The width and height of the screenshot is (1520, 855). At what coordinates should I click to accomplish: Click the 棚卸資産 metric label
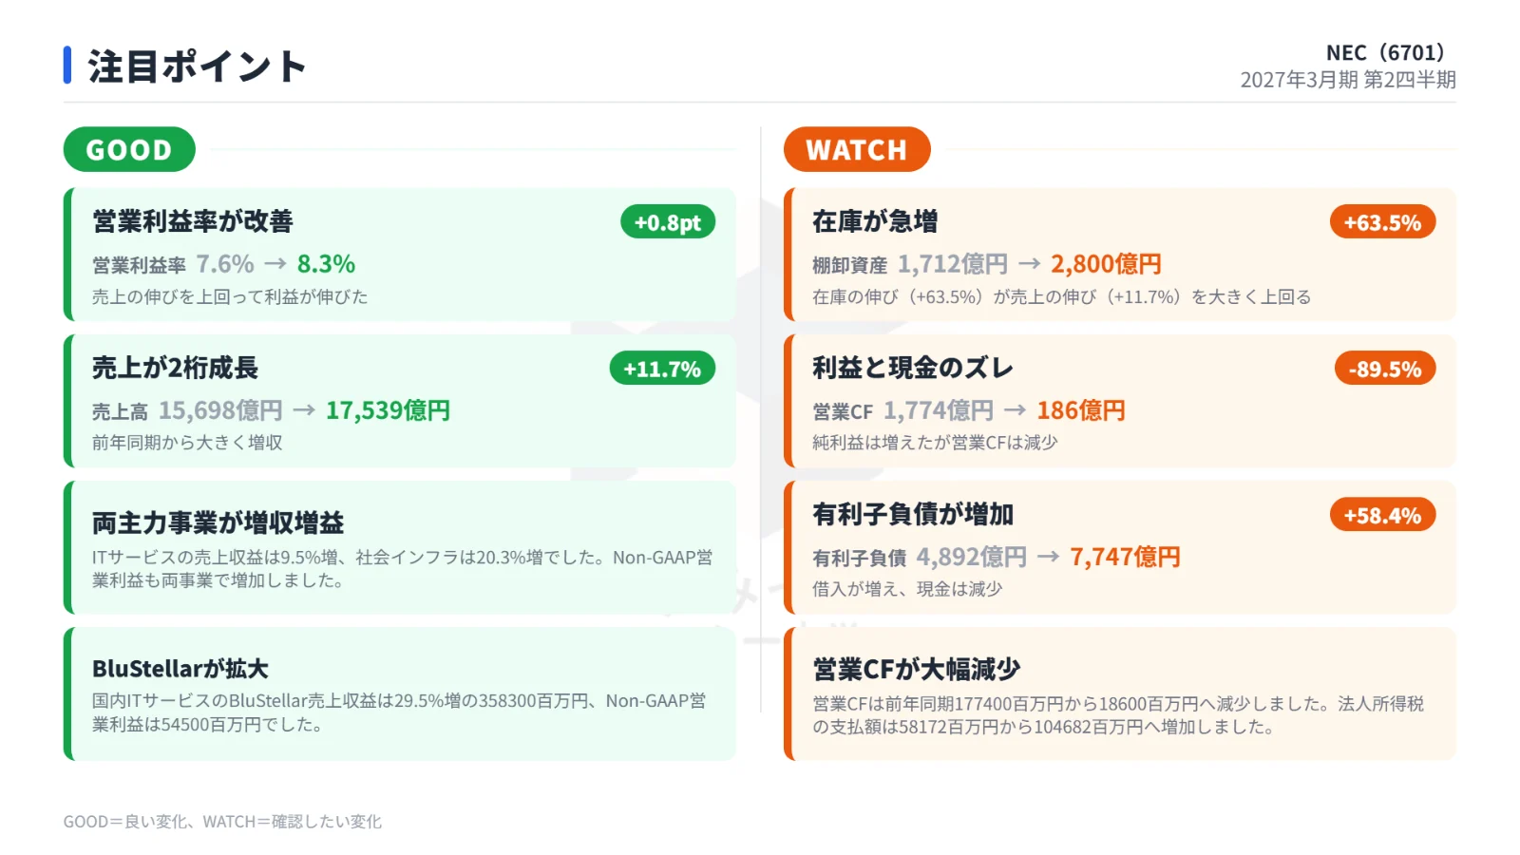point(849,265)
